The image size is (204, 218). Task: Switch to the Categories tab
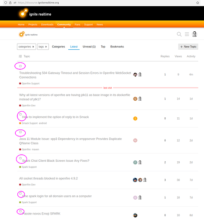tap(58, 47)
